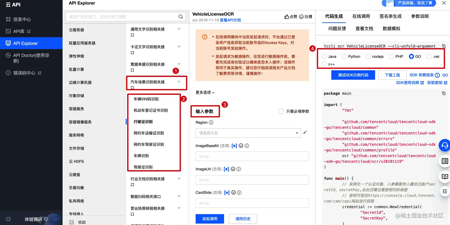Click the search magnifier icon

181,17
